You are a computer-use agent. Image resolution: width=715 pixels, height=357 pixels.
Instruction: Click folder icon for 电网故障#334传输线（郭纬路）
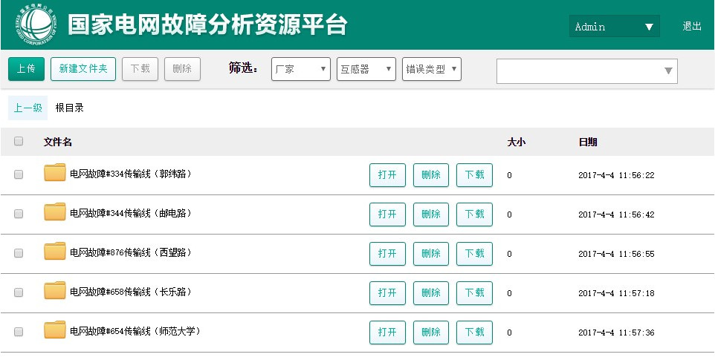point(55,174)
